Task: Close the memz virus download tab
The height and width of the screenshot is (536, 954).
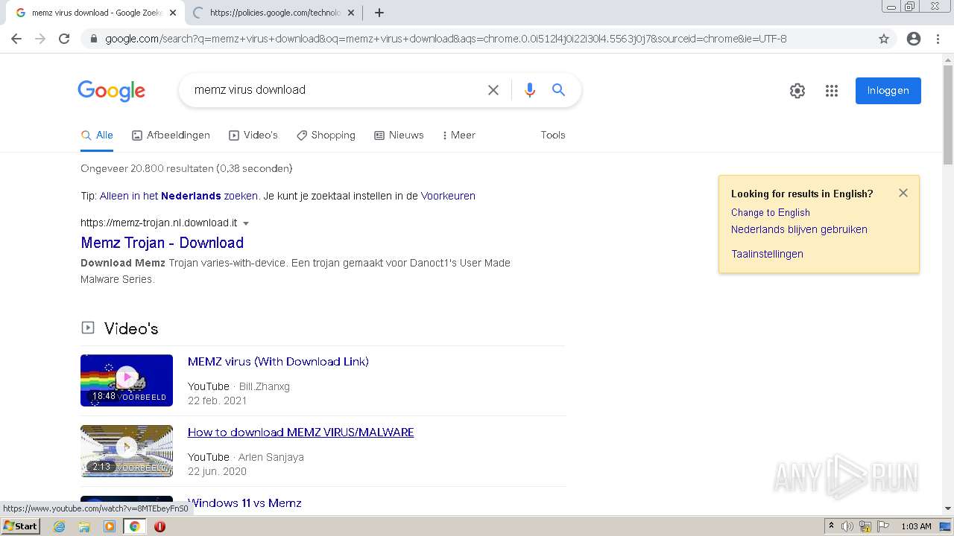Action: (x=173, y=13)
